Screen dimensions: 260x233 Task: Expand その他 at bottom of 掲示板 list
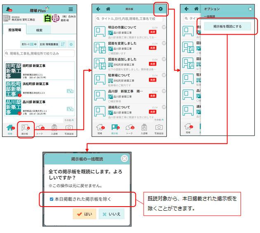(158, 120)
